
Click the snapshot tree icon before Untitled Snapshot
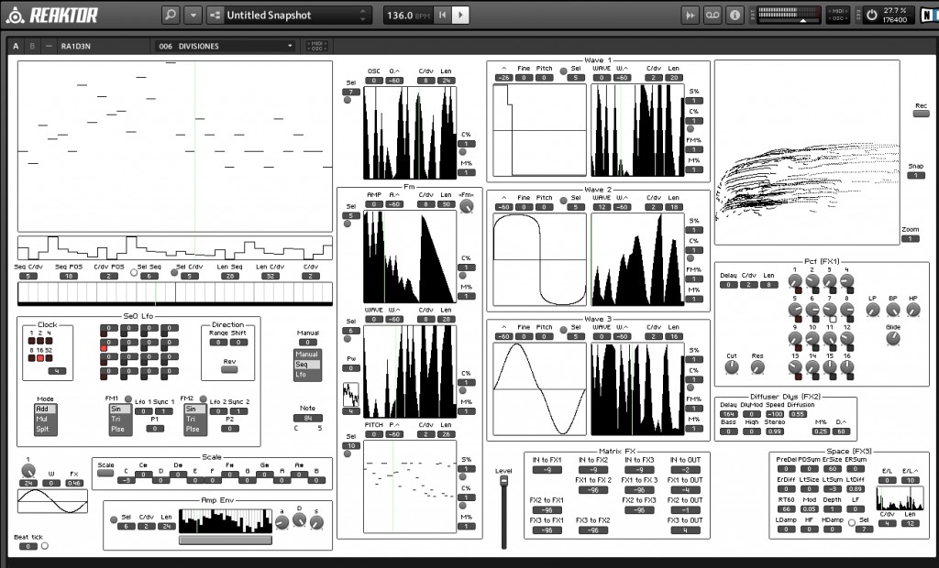[215, 15]
